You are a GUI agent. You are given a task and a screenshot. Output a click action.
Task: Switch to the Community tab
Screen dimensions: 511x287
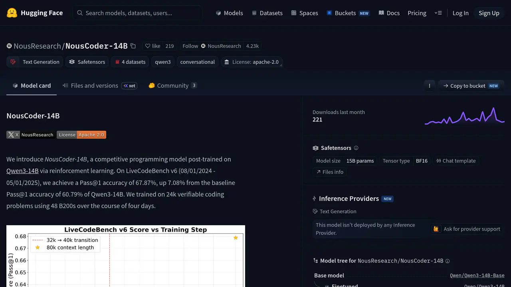pos(173,86)
